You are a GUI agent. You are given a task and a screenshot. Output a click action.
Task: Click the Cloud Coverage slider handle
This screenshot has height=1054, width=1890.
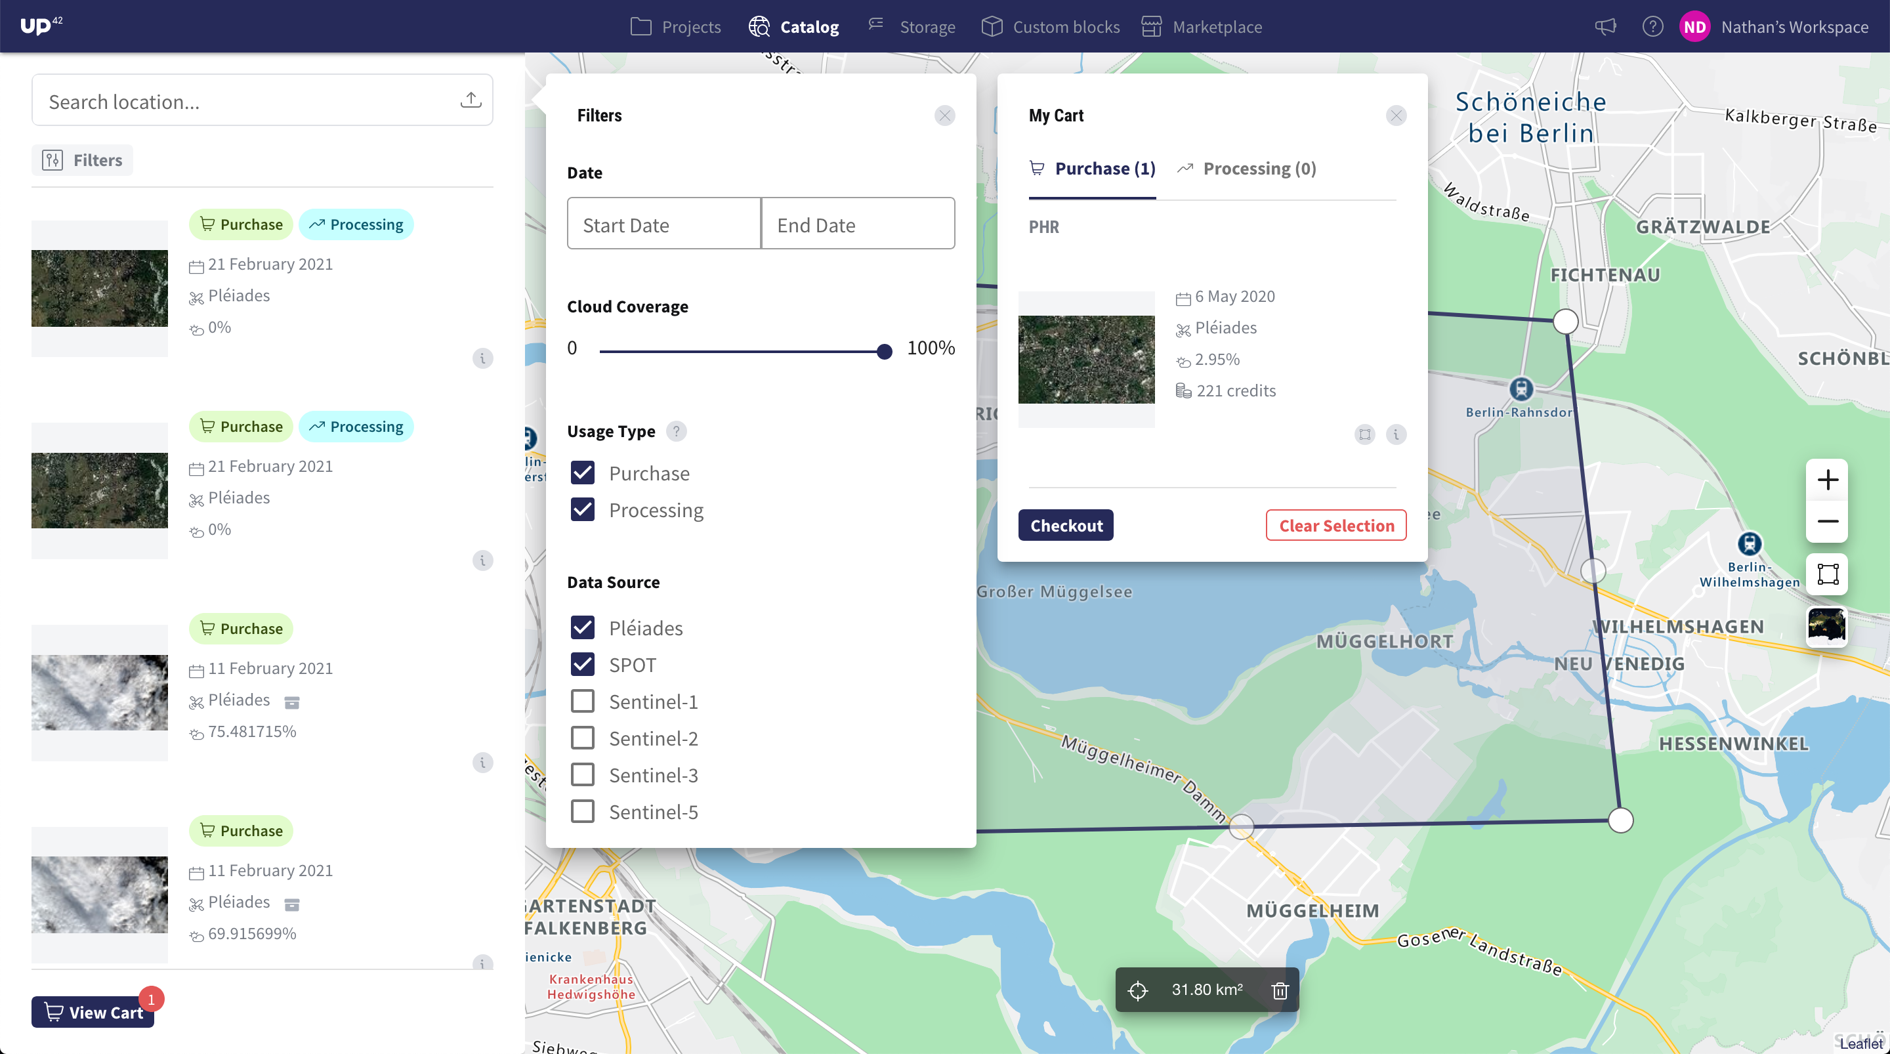point(884,352)
